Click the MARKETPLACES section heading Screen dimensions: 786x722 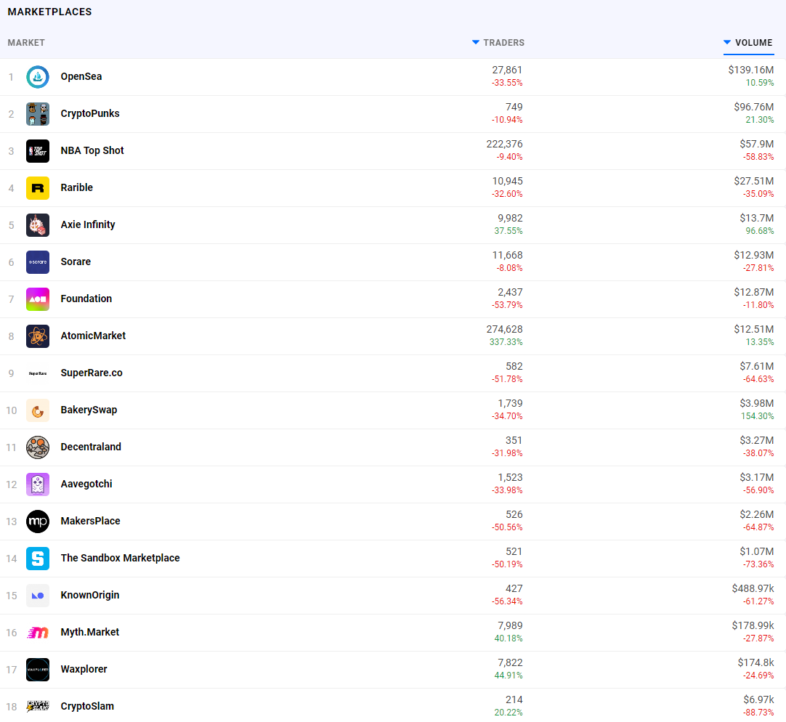click(x=49, y=12)
